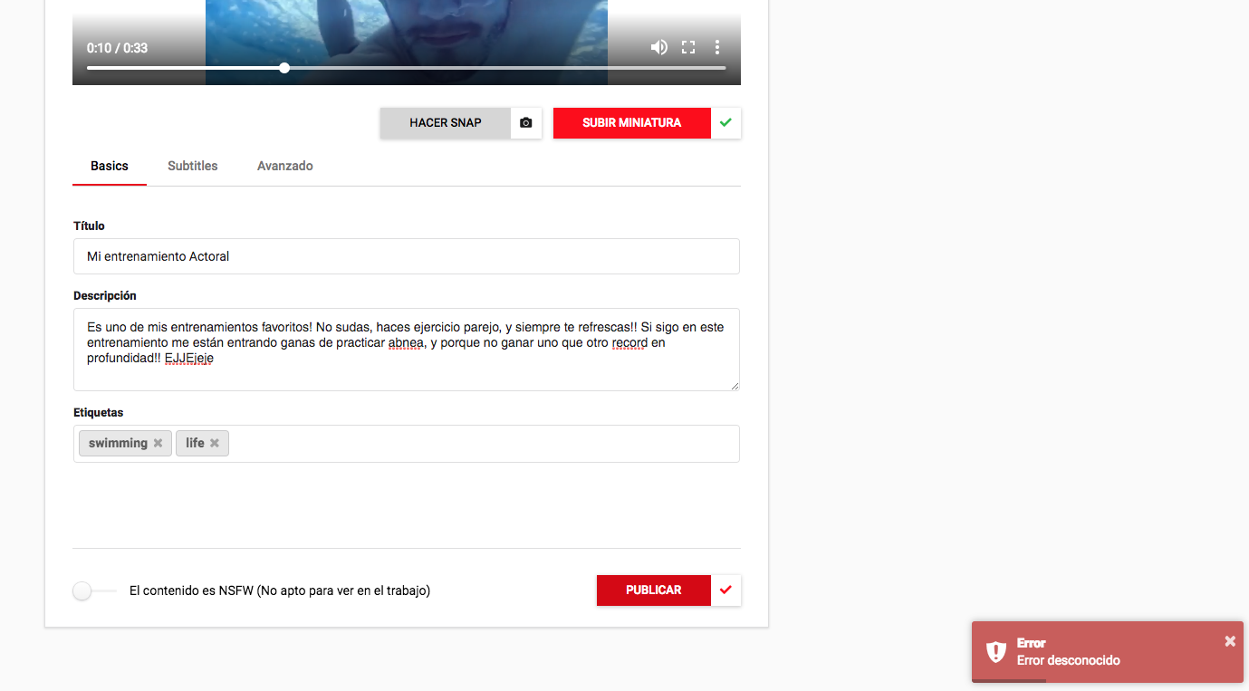Click the green checkmark next to Subir Miniatura
1249x691 pixels.
point(725,123)
